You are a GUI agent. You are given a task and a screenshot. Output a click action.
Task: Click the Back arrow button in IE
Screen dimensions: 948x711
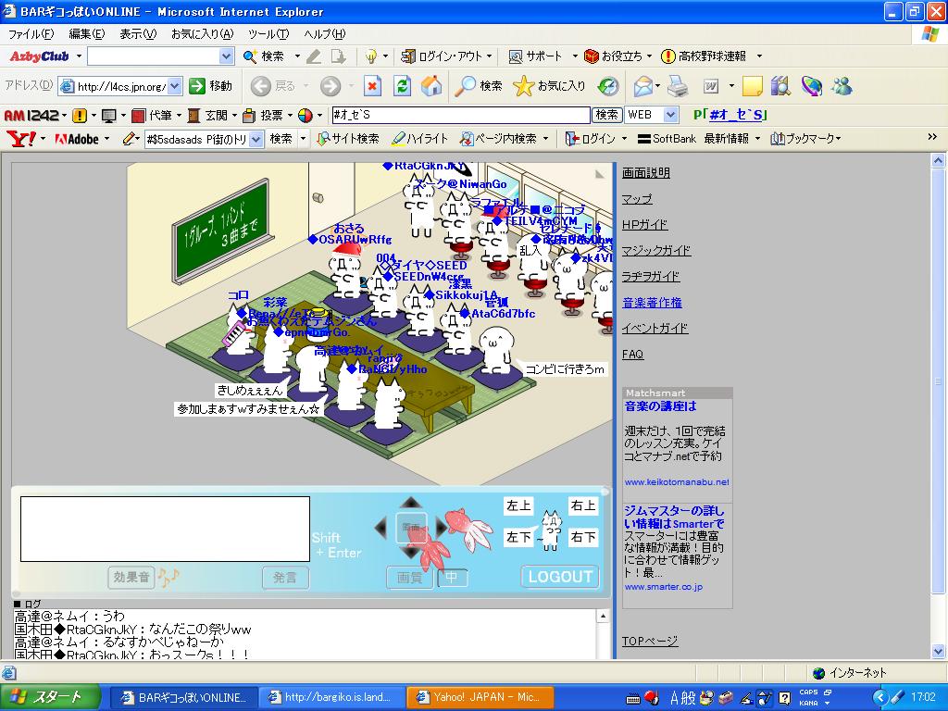point(260,86)
